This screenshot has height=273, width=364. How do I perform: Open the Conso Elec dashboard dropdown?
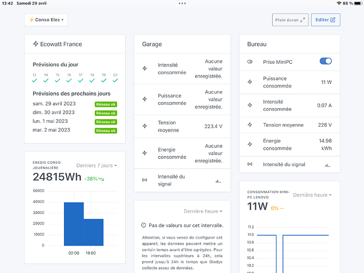click(x=46, y=20)
